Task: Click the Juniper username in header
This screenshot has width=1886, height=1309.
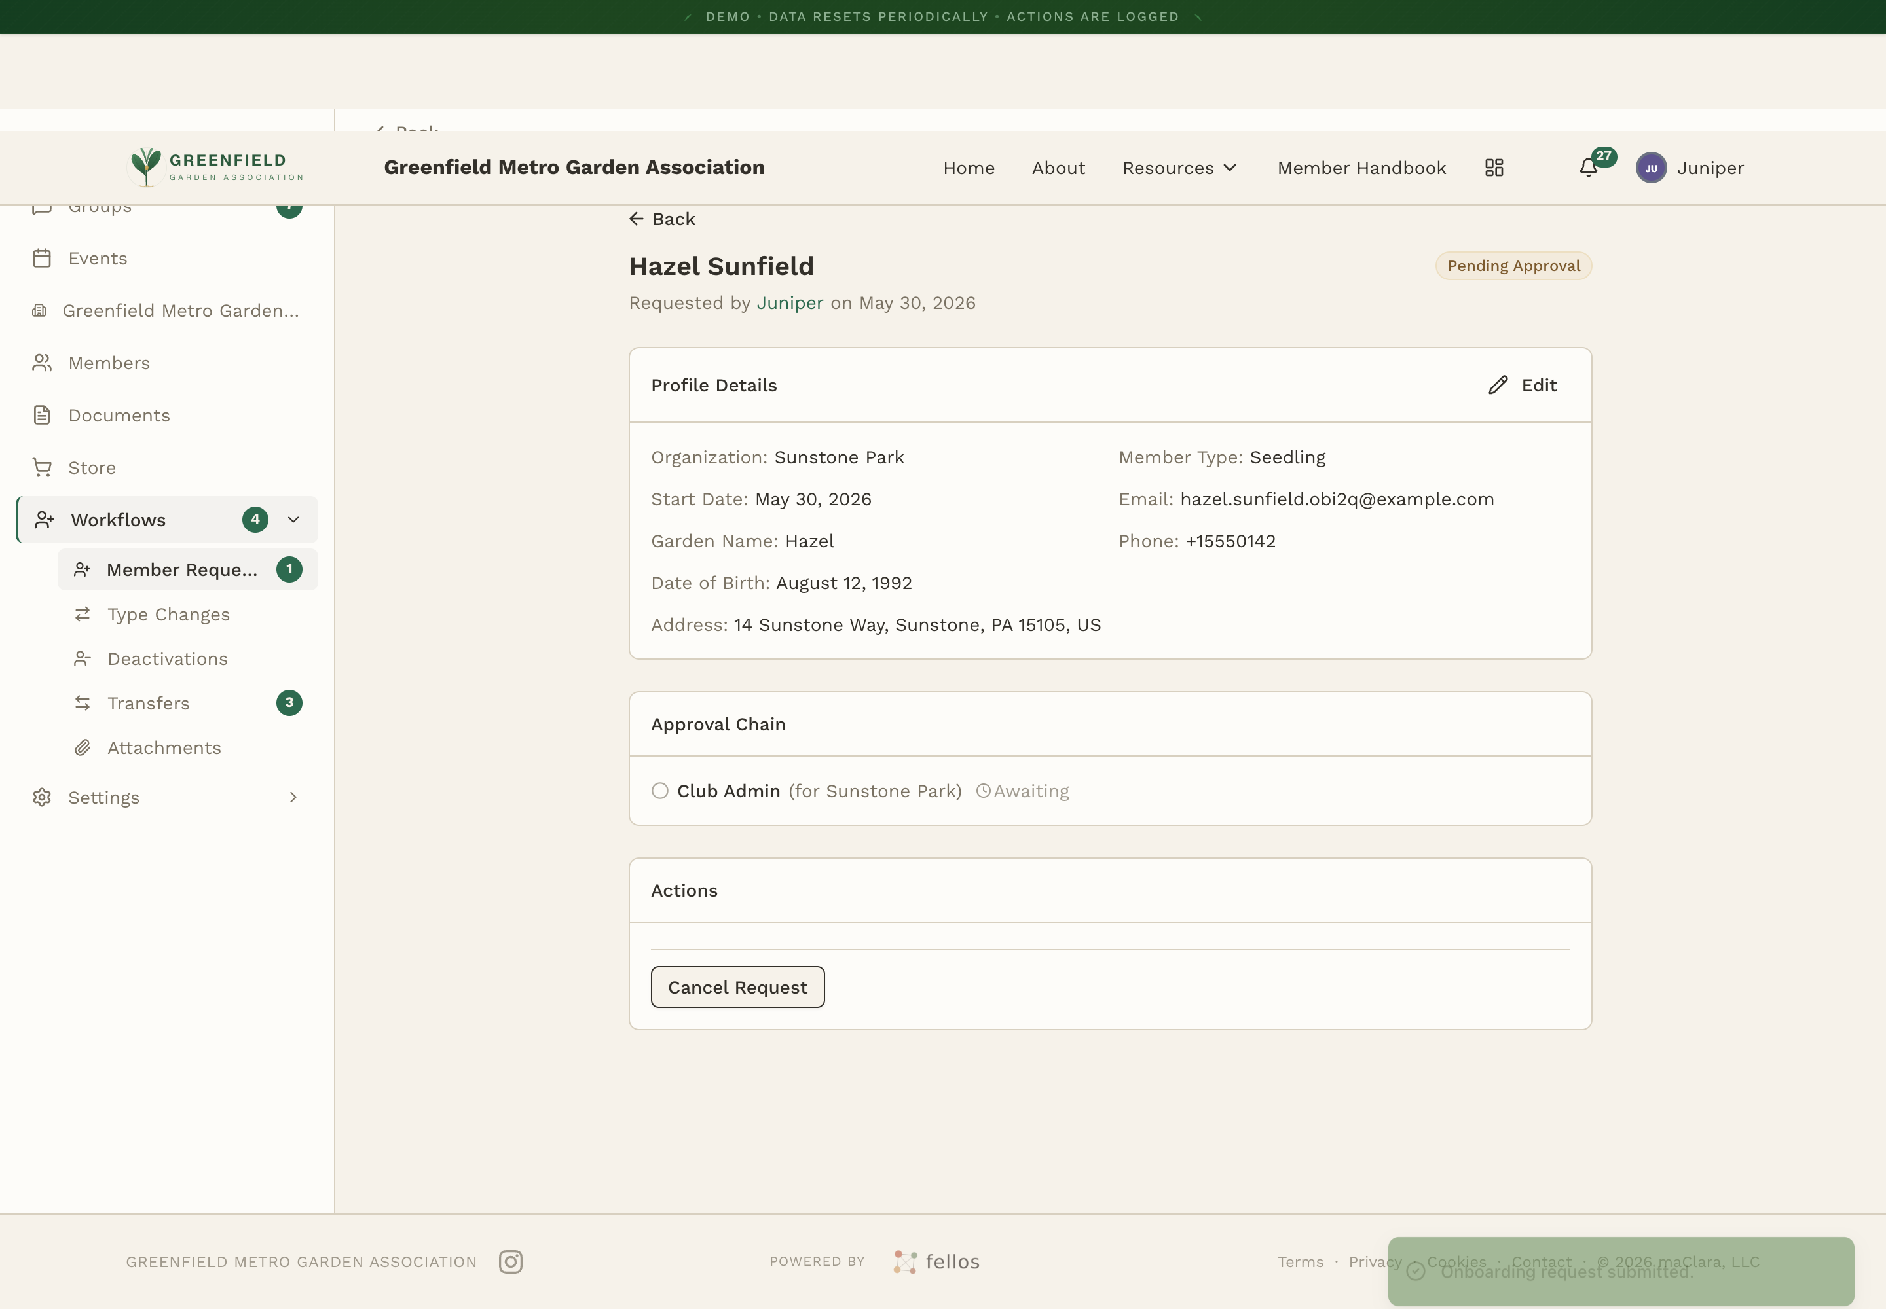Action: point(1710,168)
